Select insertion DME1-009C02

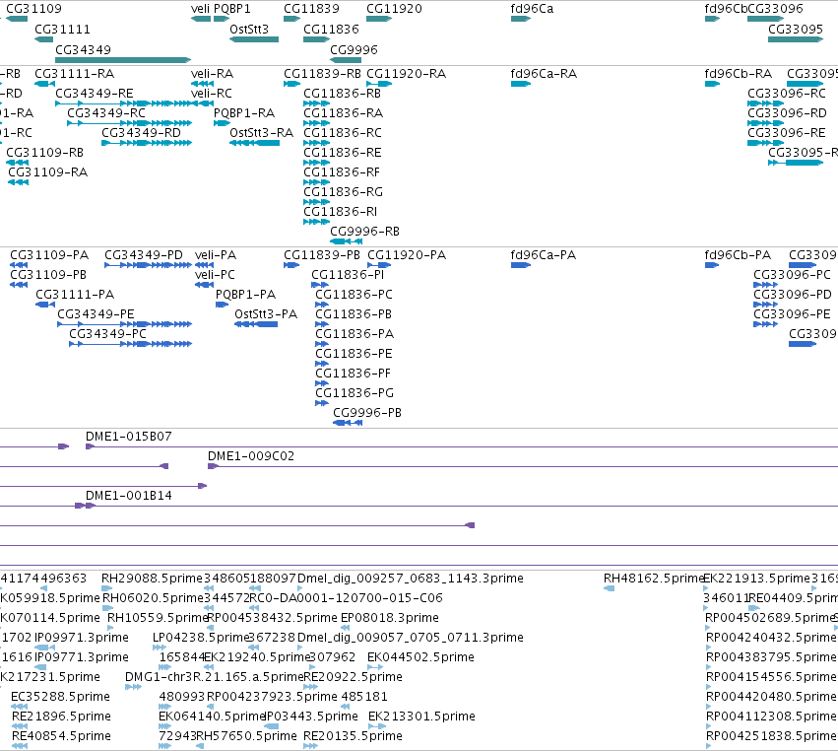click(x=251, y=455)
